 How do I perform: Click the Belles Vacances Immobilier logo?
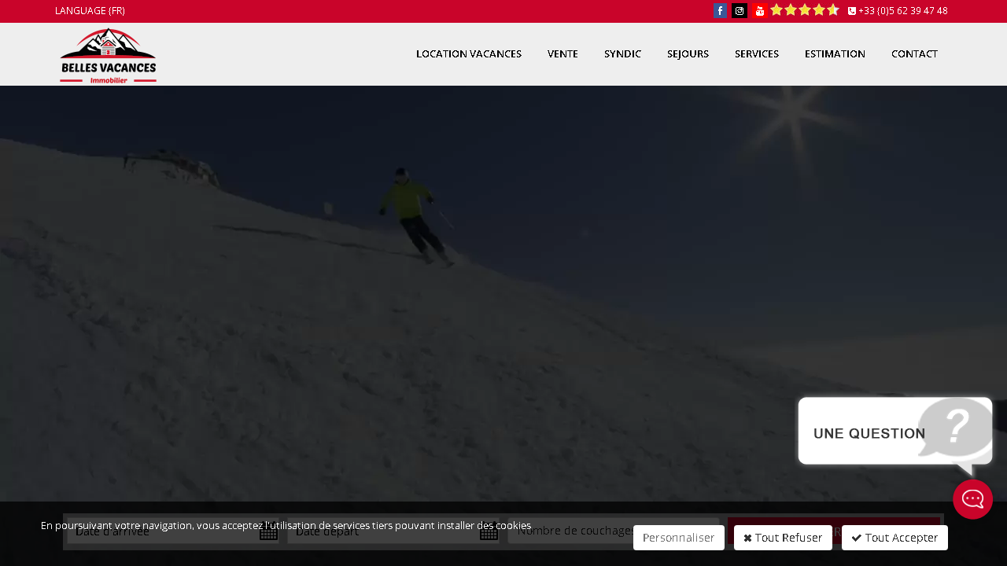pyautogui.click(x=109, y=55)
